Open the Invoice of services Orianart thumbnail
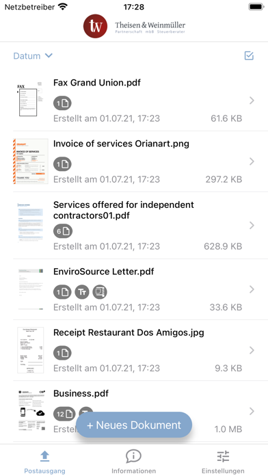268x476 pixels. pos(31,161)
